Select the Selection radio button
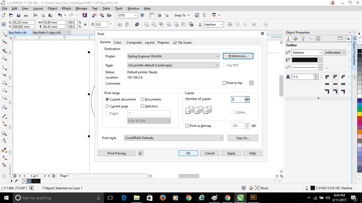 (149, 106)
